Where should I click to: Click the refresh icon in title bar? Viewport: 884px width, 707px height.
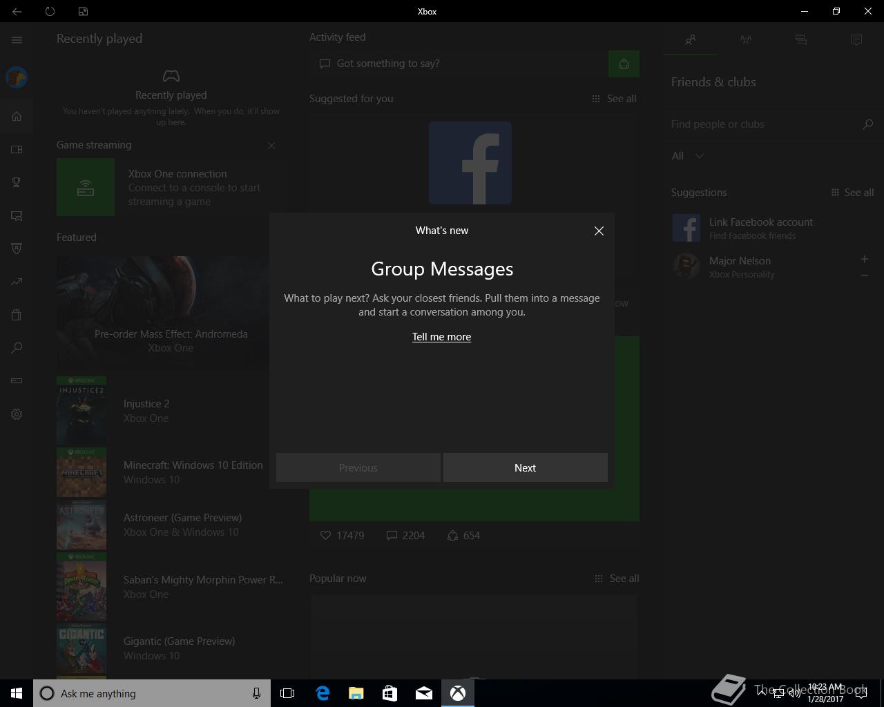point(50,11)
